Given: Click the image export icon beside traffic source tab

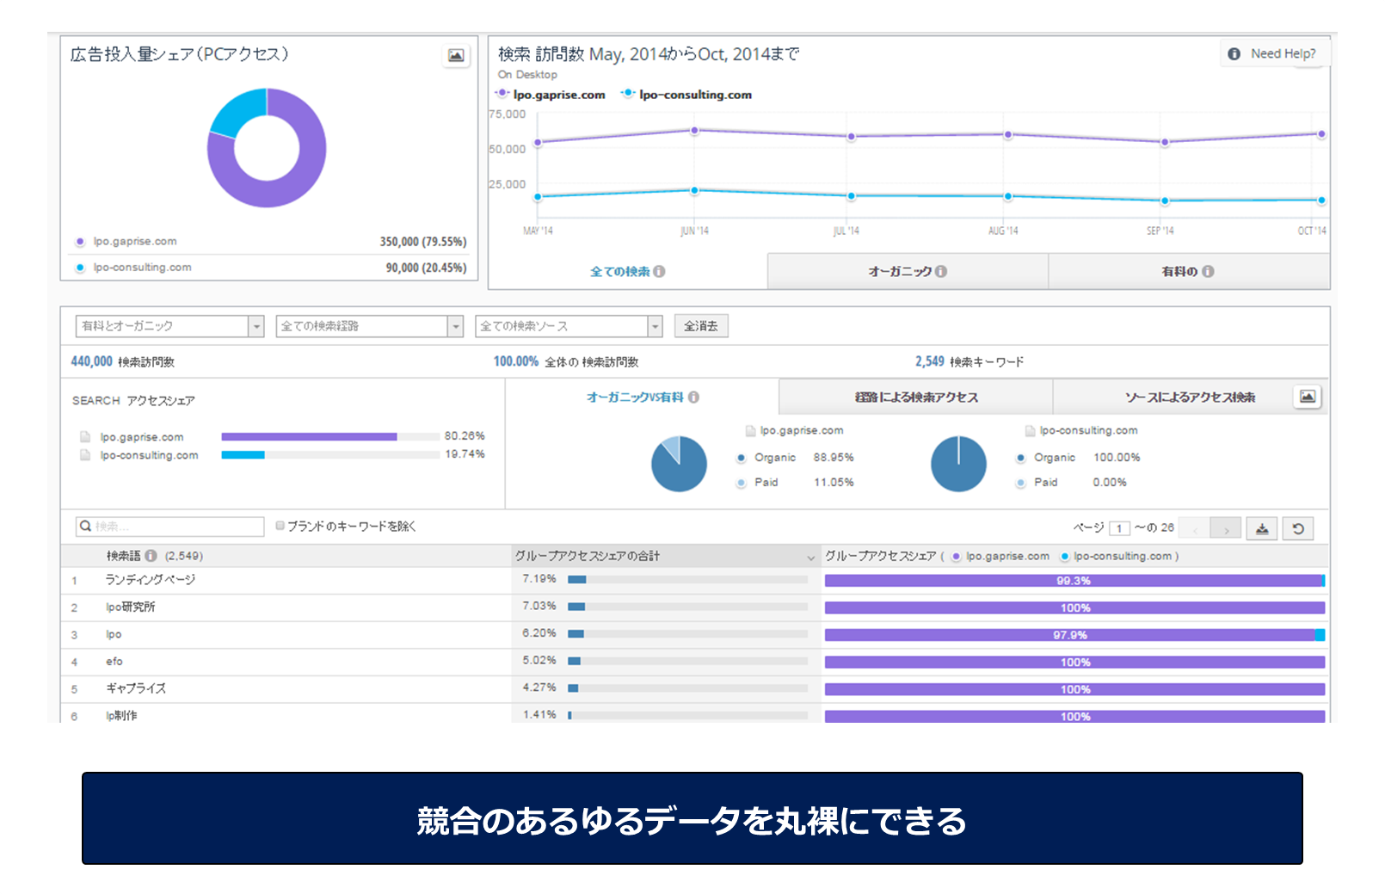Looking at the screenshot, I should (x=1307, y=397).
